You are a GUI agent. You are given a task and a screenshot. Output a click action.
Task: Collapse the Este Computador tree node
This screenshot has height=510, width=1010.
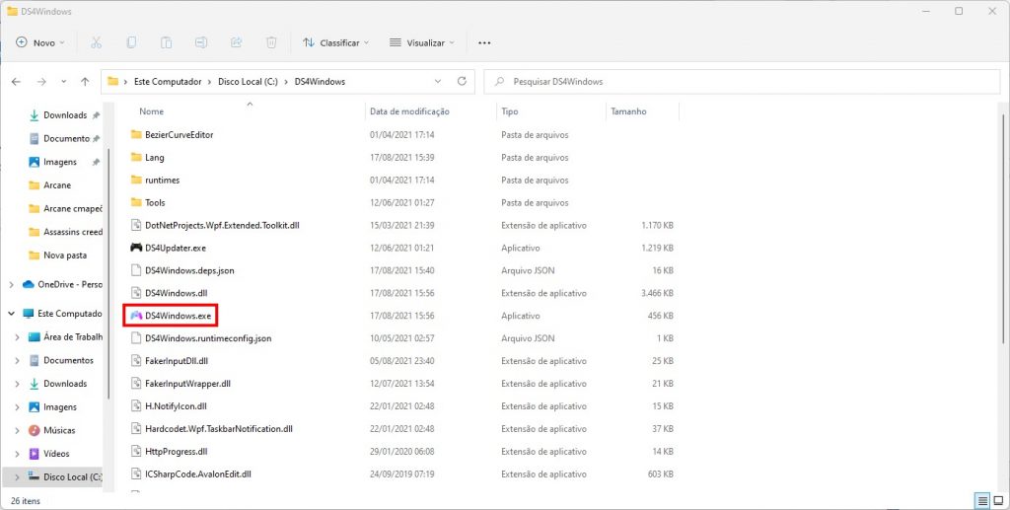pos(11,314)
